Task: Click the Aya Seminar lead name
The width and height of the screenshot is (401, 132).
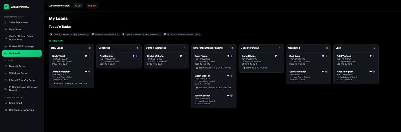Action: [x=107, y=56]
